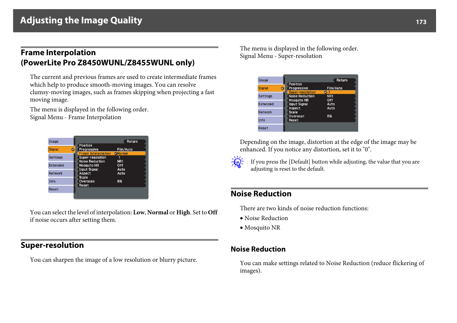
Task: Click the bold word High in interpolation sentence
Action: pyautogui.click(x=183, y=213)
